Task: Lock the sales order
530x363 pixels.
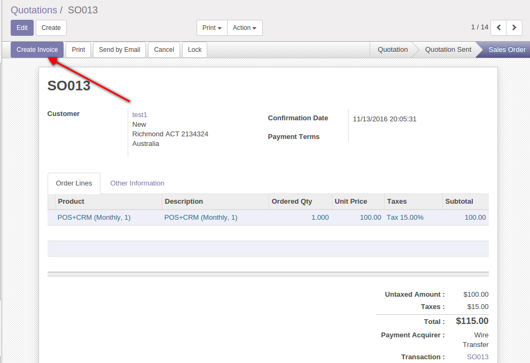Action: 194,50
